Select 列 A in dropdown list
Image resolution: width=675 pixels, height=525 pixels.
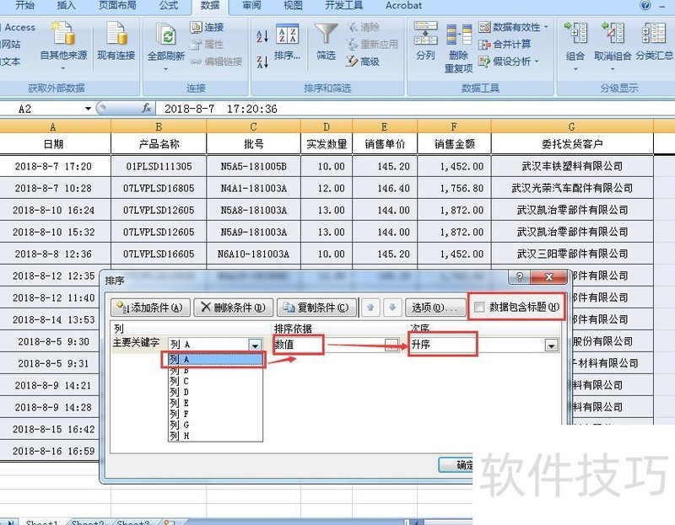215,359
